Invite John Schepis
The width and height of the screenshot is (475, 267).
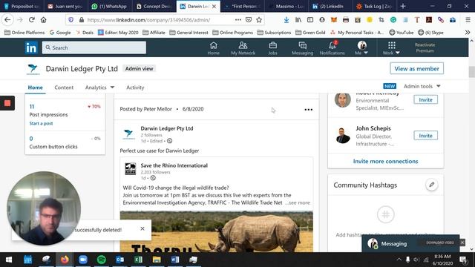[x=425, y=135]
